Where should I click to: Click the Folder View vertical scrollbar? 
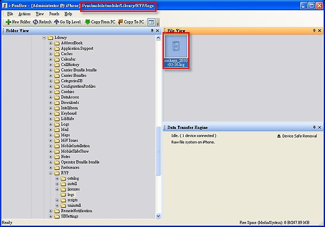point(158,152)
